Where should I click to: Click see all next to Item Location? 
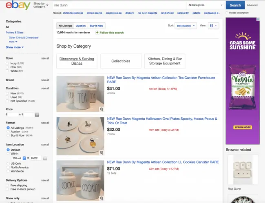(45, 145)
